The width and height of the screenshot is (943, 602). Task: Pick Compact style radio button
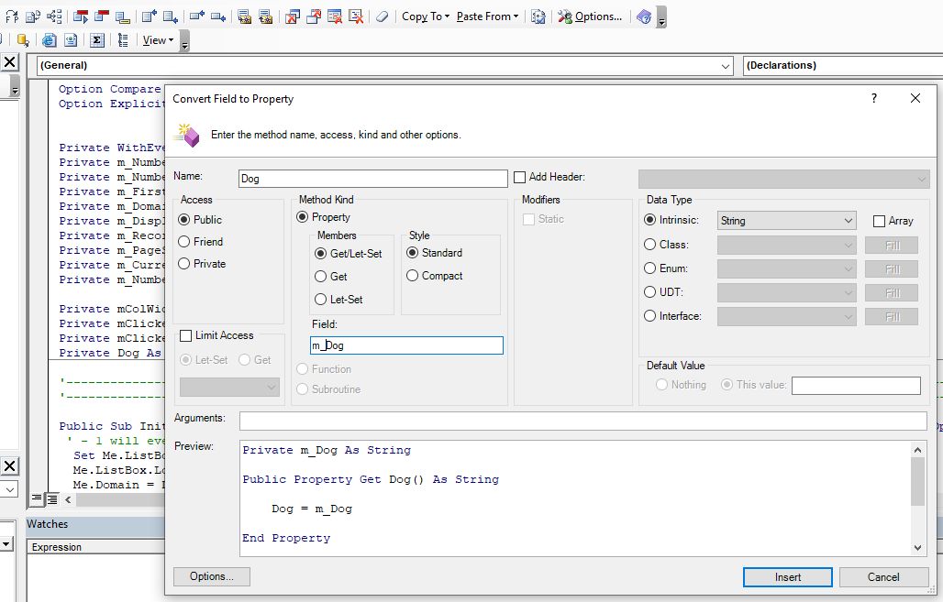coord(412,276)
